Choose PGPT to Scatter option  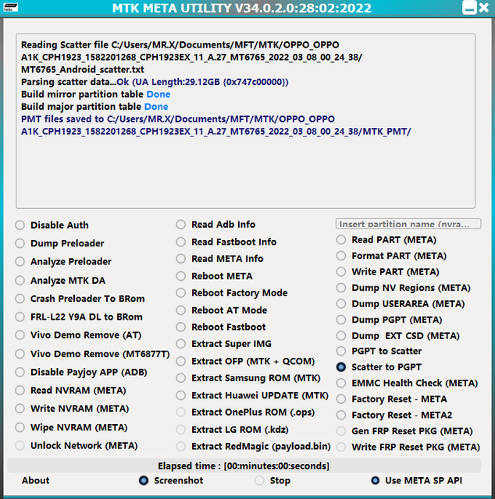click(x=341, y=351)
